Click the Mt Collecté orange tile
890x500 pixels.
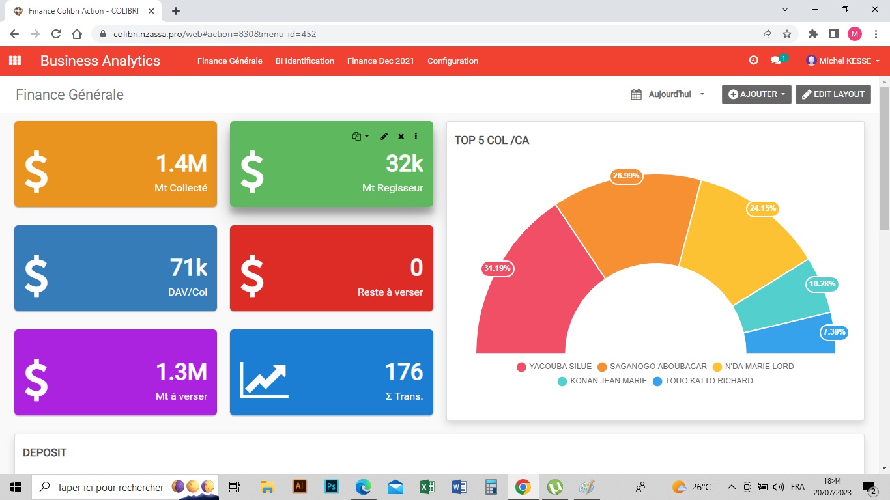pyautogui.click(x=115, y=164)
